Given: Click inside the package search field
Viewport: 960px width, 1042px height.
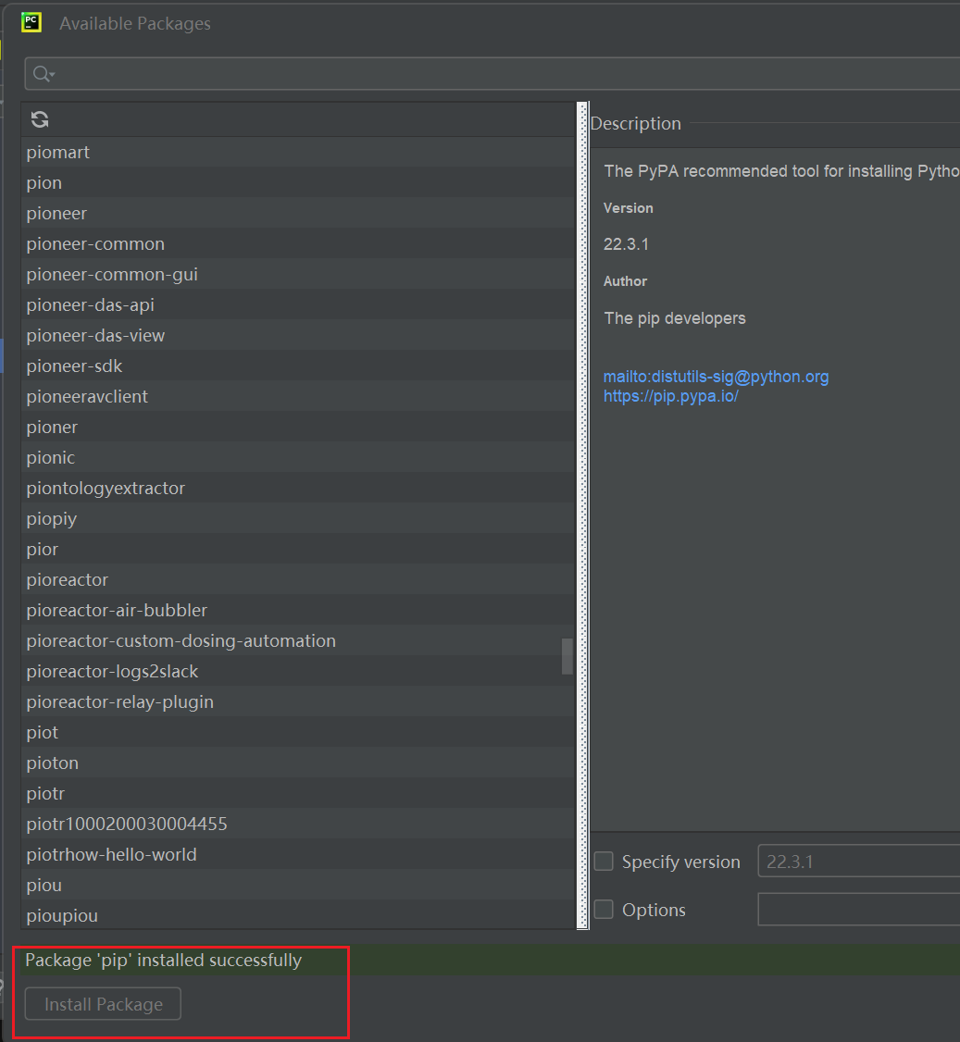Looking at the screenshot, I should point(370,72).
